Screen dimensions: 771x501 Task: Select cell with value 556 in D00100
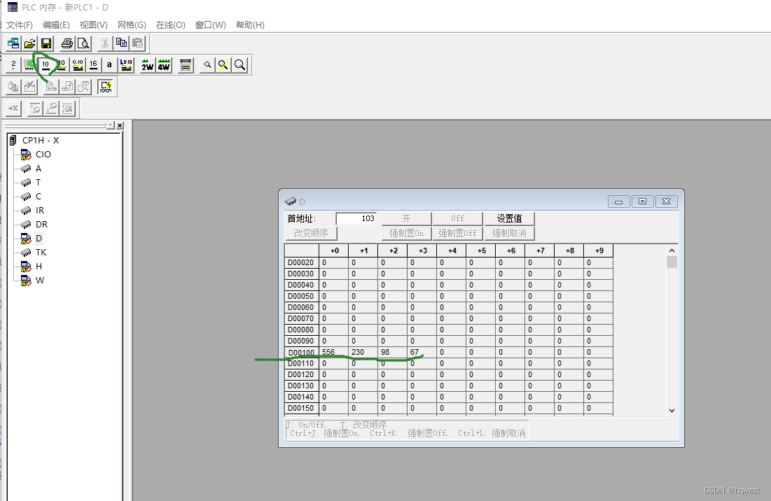pyautogui.click(x=333, y=352)
